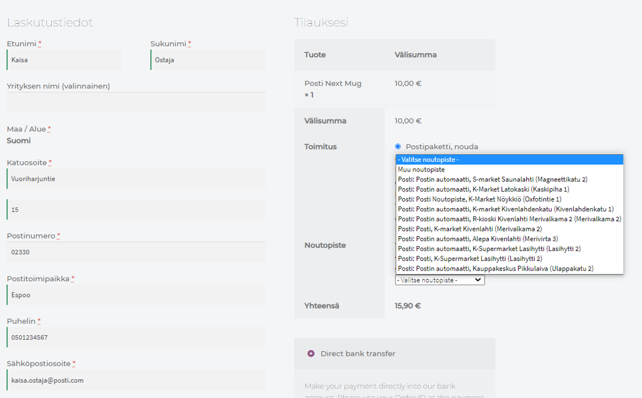The height and width of the screenshot is (398, 642).
Task: Click the Katuosoite field with Vuoriharjuntie
Action: pyautogui.click(x=136, y=179)
